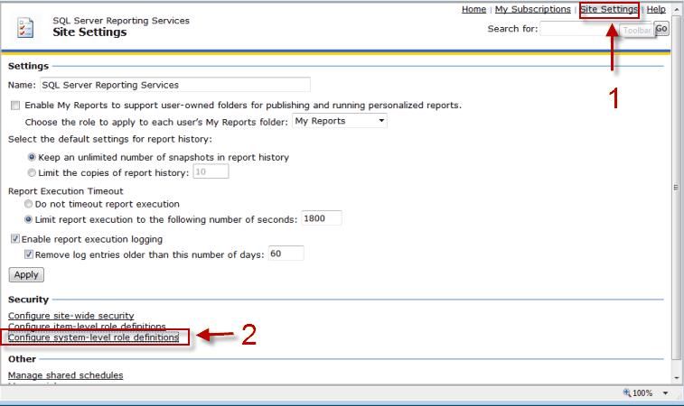The width and height of the screenshot is (684, 406).
Task: Click the Go search button
Action: pos(661,29)
